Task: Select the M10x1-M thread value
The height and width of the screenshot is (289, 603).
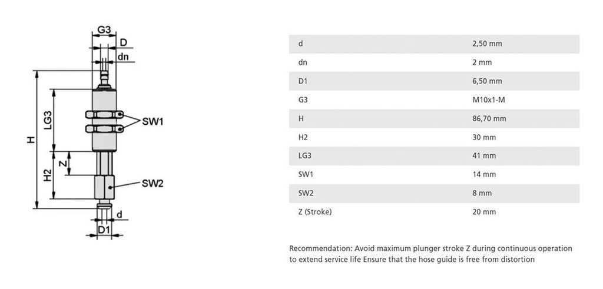Action: (x=489, y=99)
